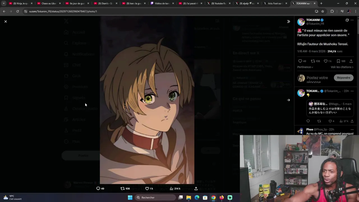The width and height of the screenshot is (359, 202).
Task: Open the quoted Japanese post by @Mago
Action: click(330, 108)
